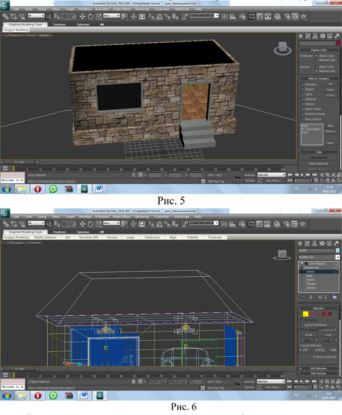Select Wireframe Material Color radio button
342x415 pixels.
coord(316,60)
